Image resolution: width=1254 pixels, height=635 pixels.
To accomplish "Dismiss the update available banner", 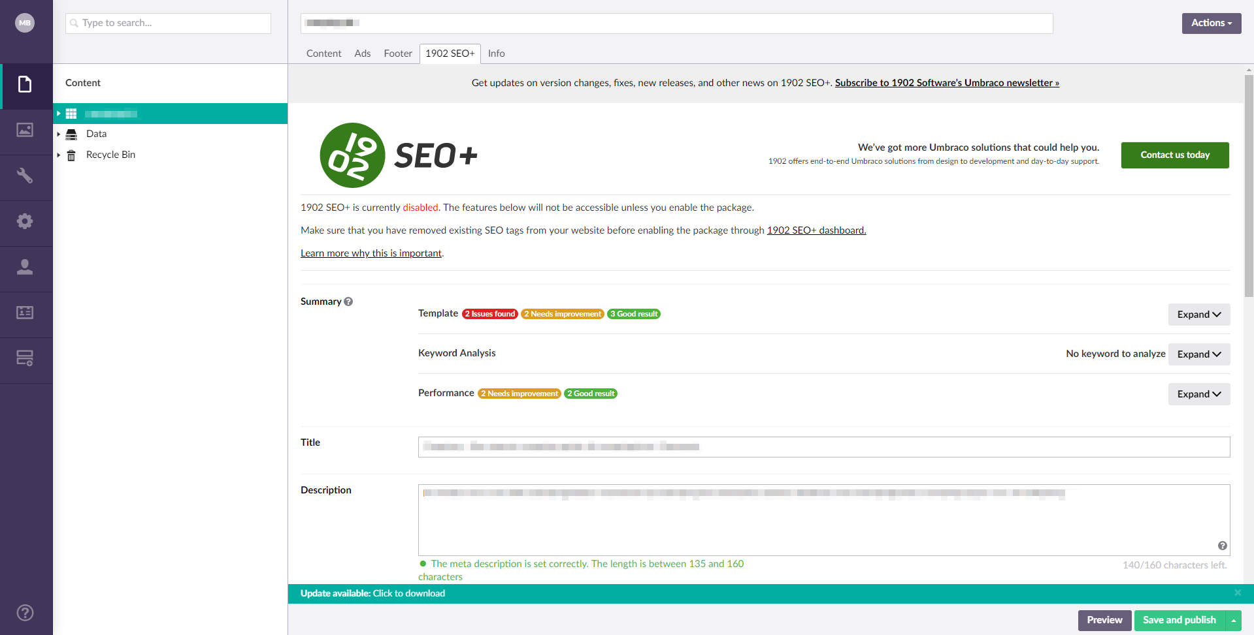I will tap(1237, 593).
